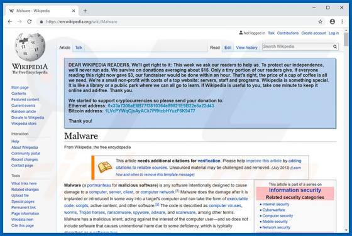Bookmark this page with star icon
This screenshot has height=236, width=352.
320,21
